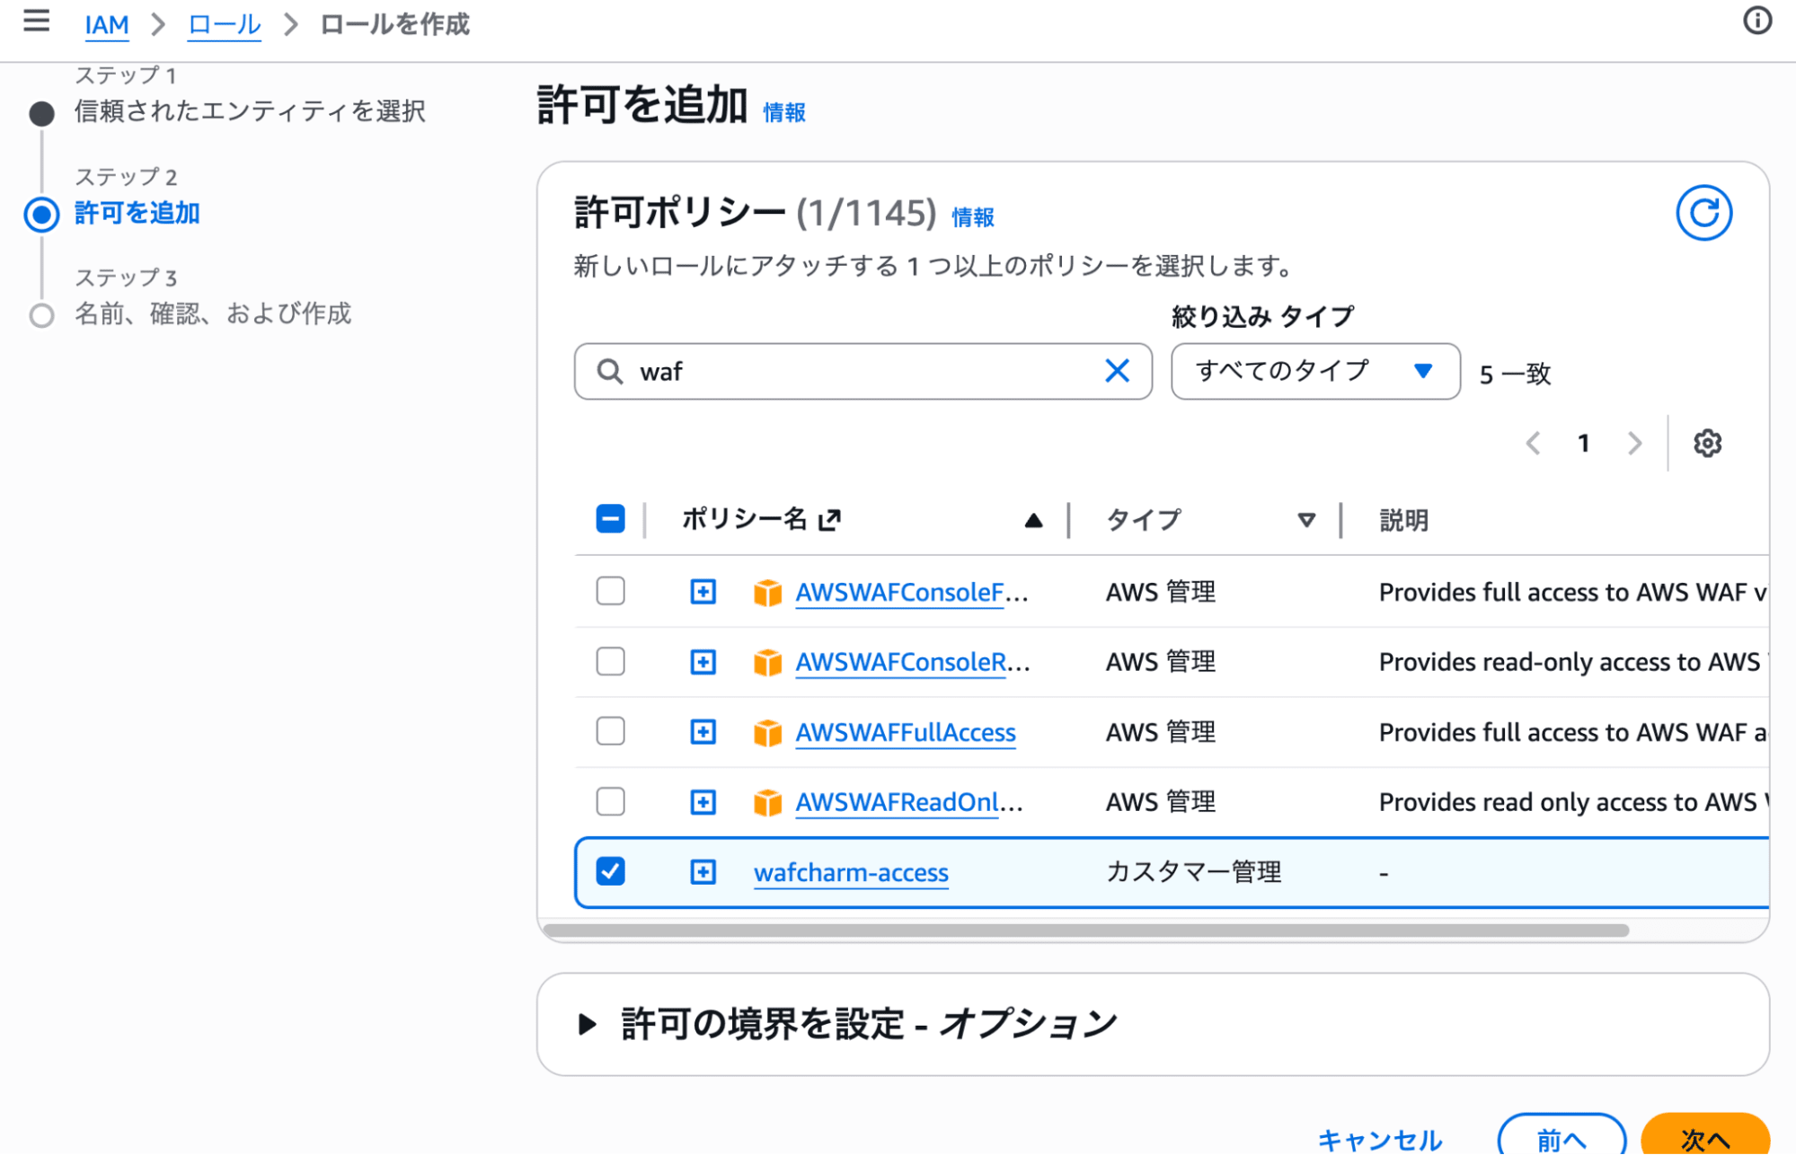Click the horizontal scrollbar under policy table
This screenshot has height=1155, width=1796.
point(1085,930)
